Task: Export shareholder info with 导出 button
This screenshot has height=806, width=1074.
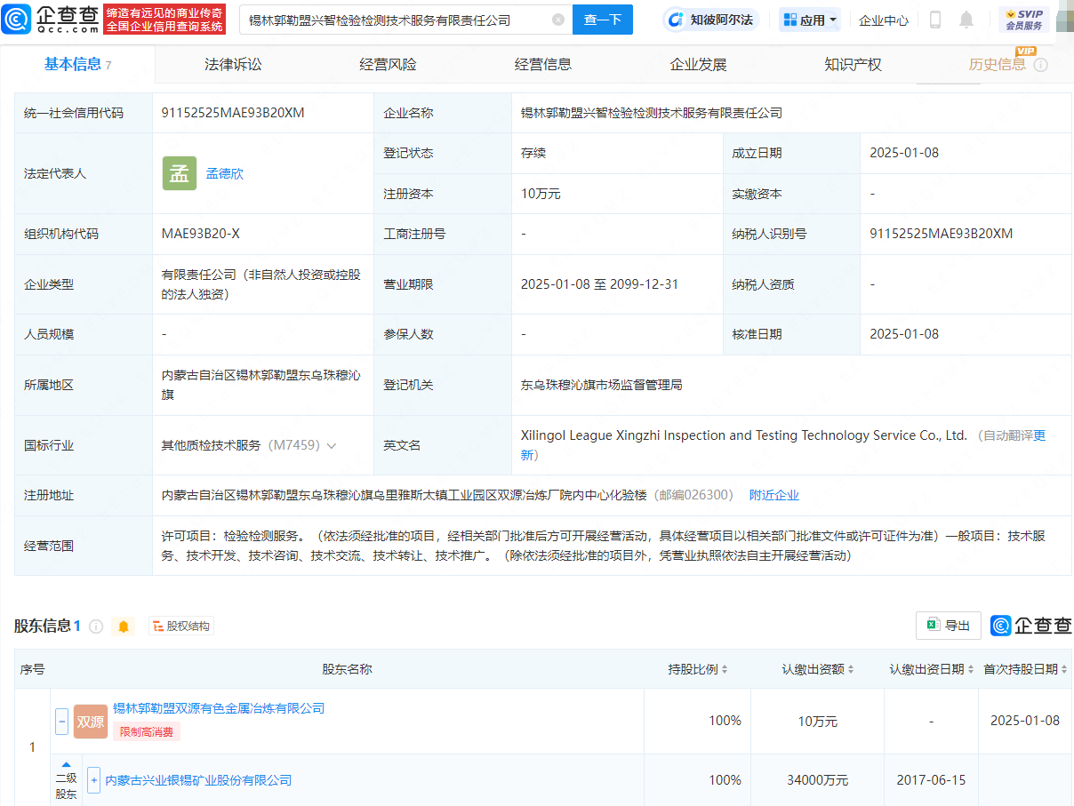Action: click(949, 626)
